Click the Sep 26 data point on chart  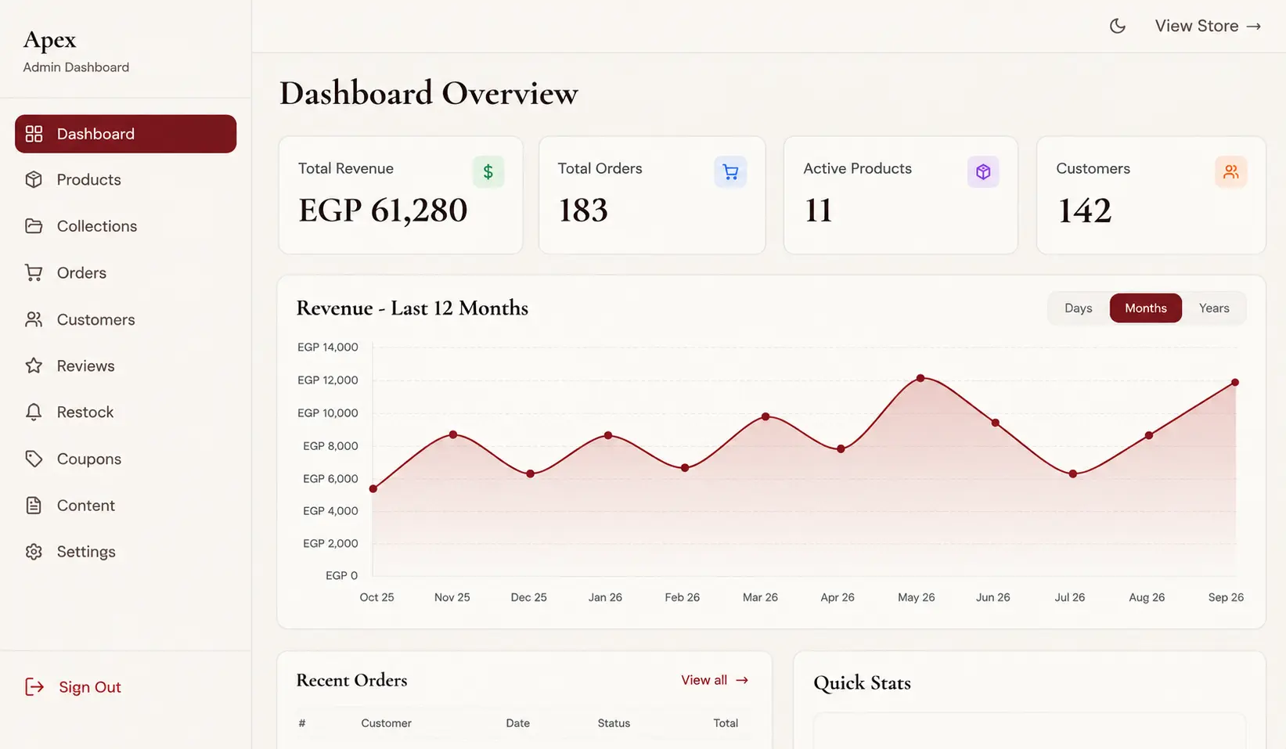[x=1235, y=383]
